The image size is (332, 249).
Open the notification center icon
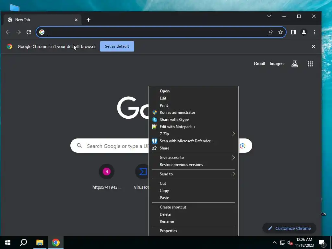[x=321, y=243]
